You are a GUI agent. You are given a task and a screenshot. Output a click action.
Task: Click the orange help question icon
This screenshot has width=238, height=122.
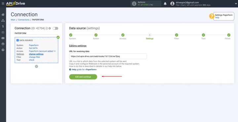click(x=212, y=16)
